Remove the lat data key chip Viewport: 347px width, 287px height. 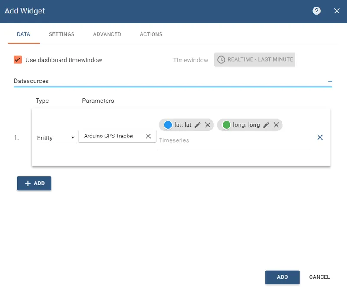[x=208, y=125]
